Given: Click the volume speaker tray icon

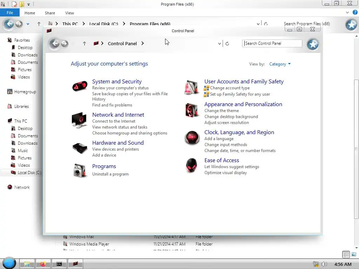Looking at the screenshot, I should pos(324,264).
